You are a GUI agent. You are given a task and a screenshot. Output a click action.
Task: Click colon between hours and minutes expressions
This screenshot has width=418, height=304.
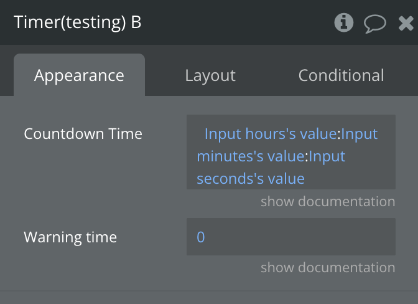tap(339, 134)
